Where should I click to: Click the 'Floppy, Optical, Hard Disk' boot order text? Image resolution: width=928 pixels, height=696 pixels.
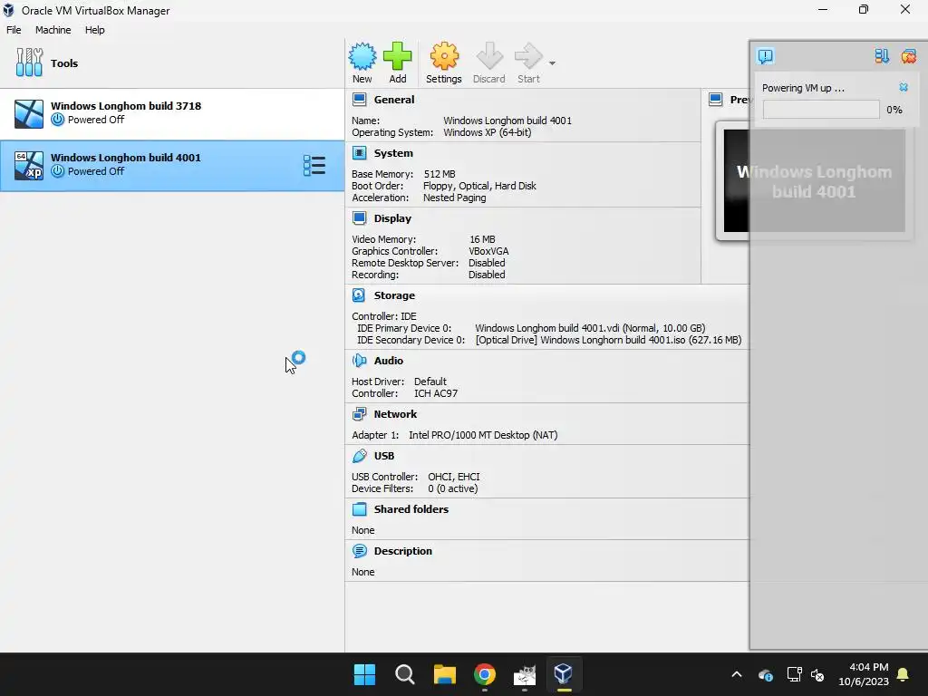point(479,186)
